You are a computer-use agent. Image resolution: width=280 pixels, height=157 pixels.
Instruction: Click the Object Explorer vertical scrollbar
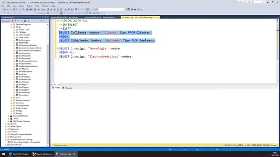(x=48, y=85)
